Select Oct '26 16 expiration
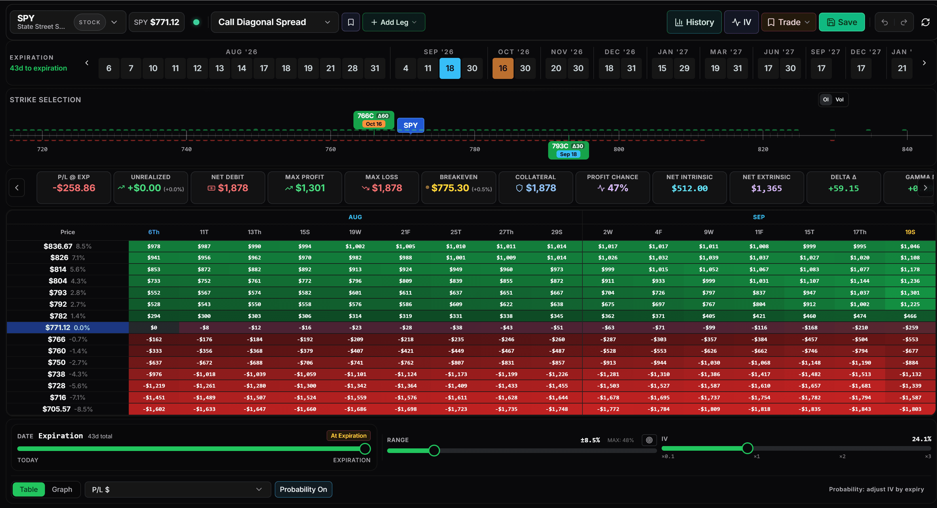937x508 pixels. [x=503, y=68]
